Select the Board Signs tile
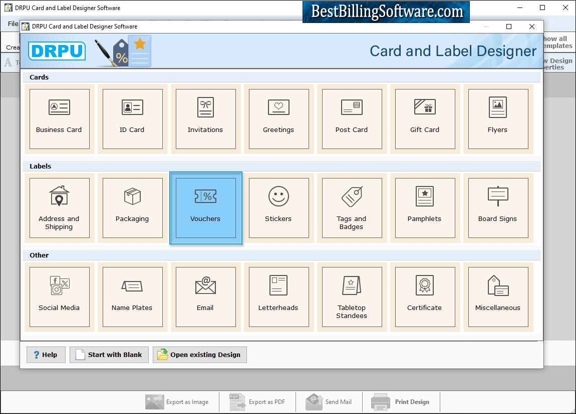Viewport: 576px width, 414px height. tap(498, 208)
